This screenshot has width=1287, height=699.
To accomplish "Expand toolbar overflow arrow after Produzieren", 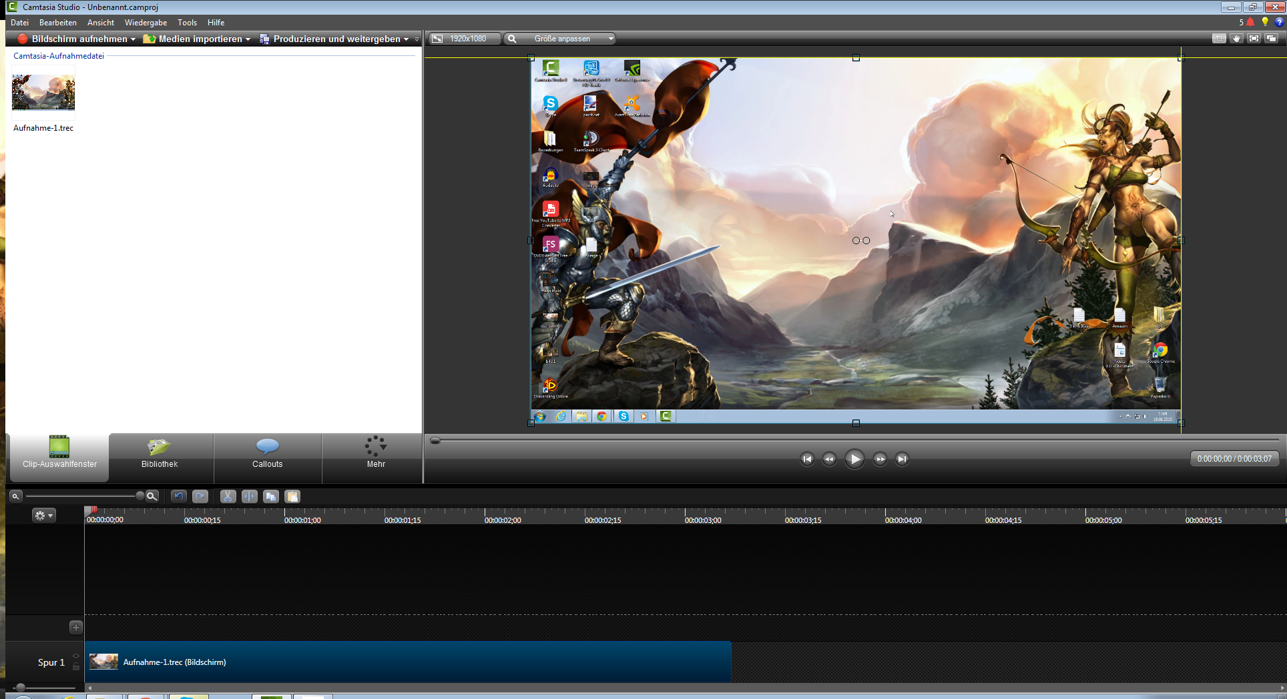I will coord(417,39).
